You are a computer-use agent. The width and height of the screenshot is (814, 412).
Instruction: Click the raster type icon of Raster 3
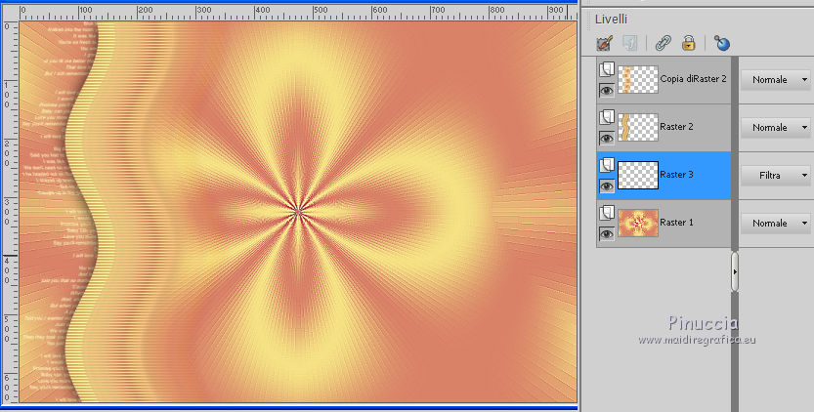(x=606, y=165)
